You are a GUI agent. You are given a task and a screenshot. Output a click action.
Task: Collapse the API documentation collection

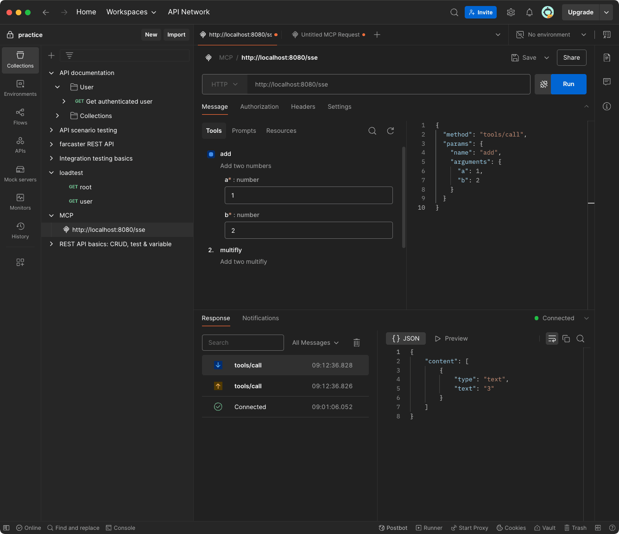coord(51,73)
